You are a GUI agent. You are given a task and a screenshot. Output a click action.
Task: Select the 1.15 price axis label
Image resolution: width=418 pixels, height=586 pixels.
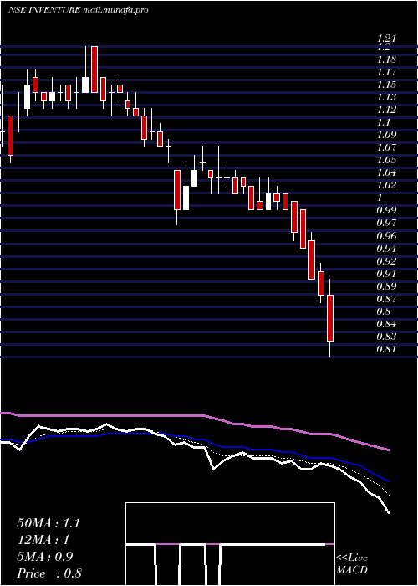[x=386, y=85]
